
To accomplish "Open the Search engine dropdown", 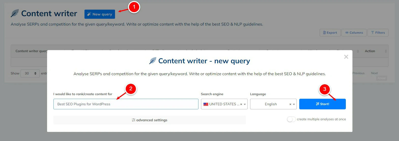I will pyautogui.click(x=224, y=104).
